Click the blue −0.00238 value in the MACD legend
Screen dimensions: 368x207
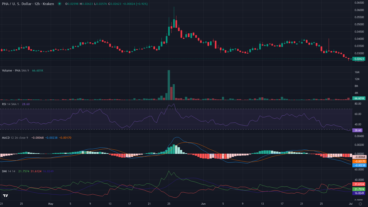pyautogui.click(x=51, y=138)
